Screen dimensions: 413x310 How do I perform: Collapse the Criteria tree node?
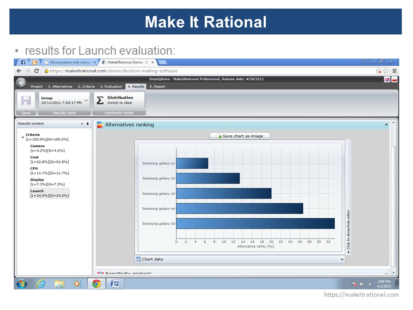point(23,137)
